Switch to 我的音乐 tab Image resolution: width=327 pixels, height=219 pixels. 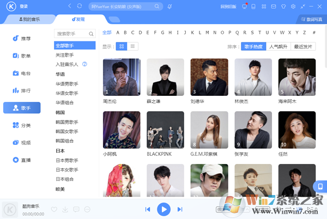[29, 20]
